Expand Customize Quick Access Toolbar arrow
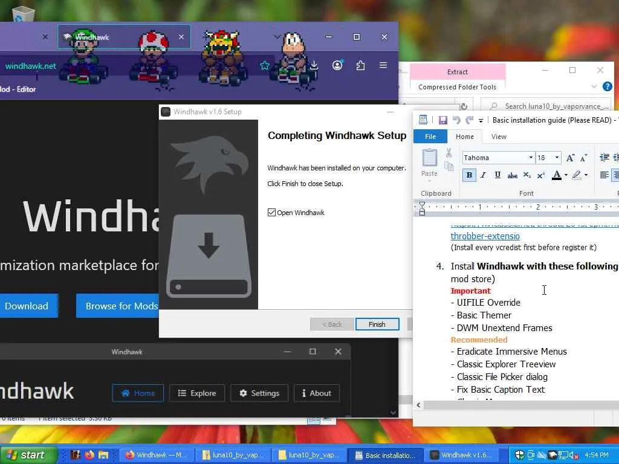The height and width of the screenshot is (464, 619). (481, 120)
